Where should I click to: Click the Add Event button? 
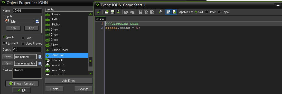[x=69, y=81]
